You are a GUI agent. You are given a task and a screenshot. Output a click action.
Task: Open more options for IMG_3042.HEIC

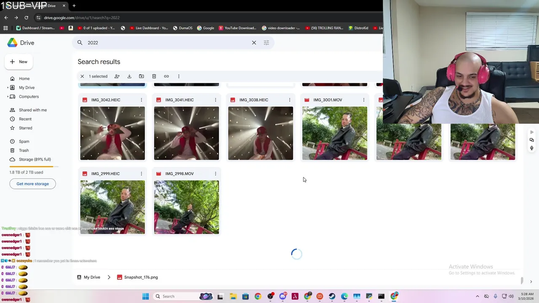(x=141, y=100)
